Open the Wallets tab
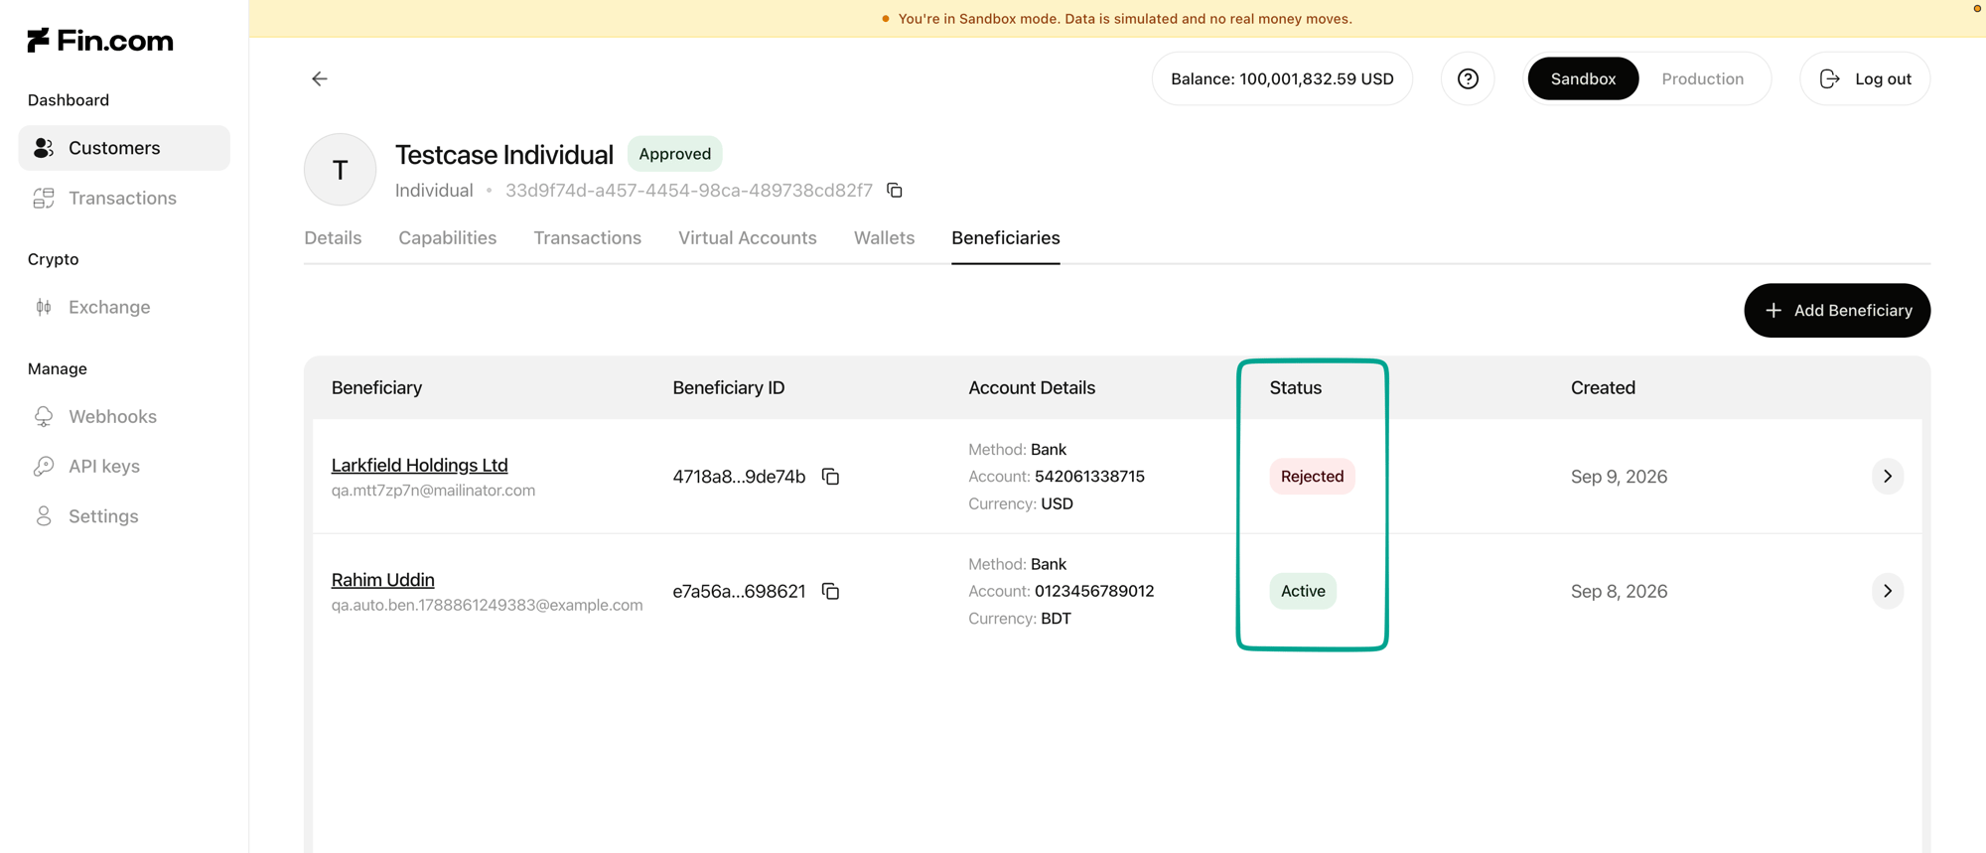 [884, 238]
